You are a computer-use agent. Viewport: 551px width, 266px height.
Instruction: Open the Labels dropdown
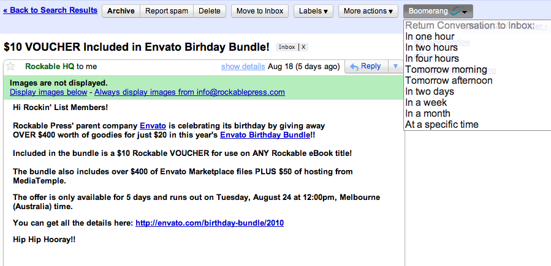pyautogui.click(x=313, y=11)
